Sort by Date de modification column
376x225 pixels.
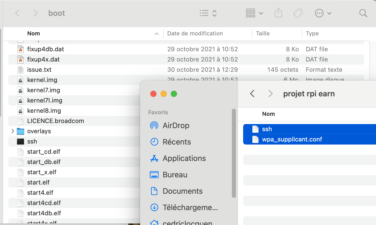coord(195,34)
